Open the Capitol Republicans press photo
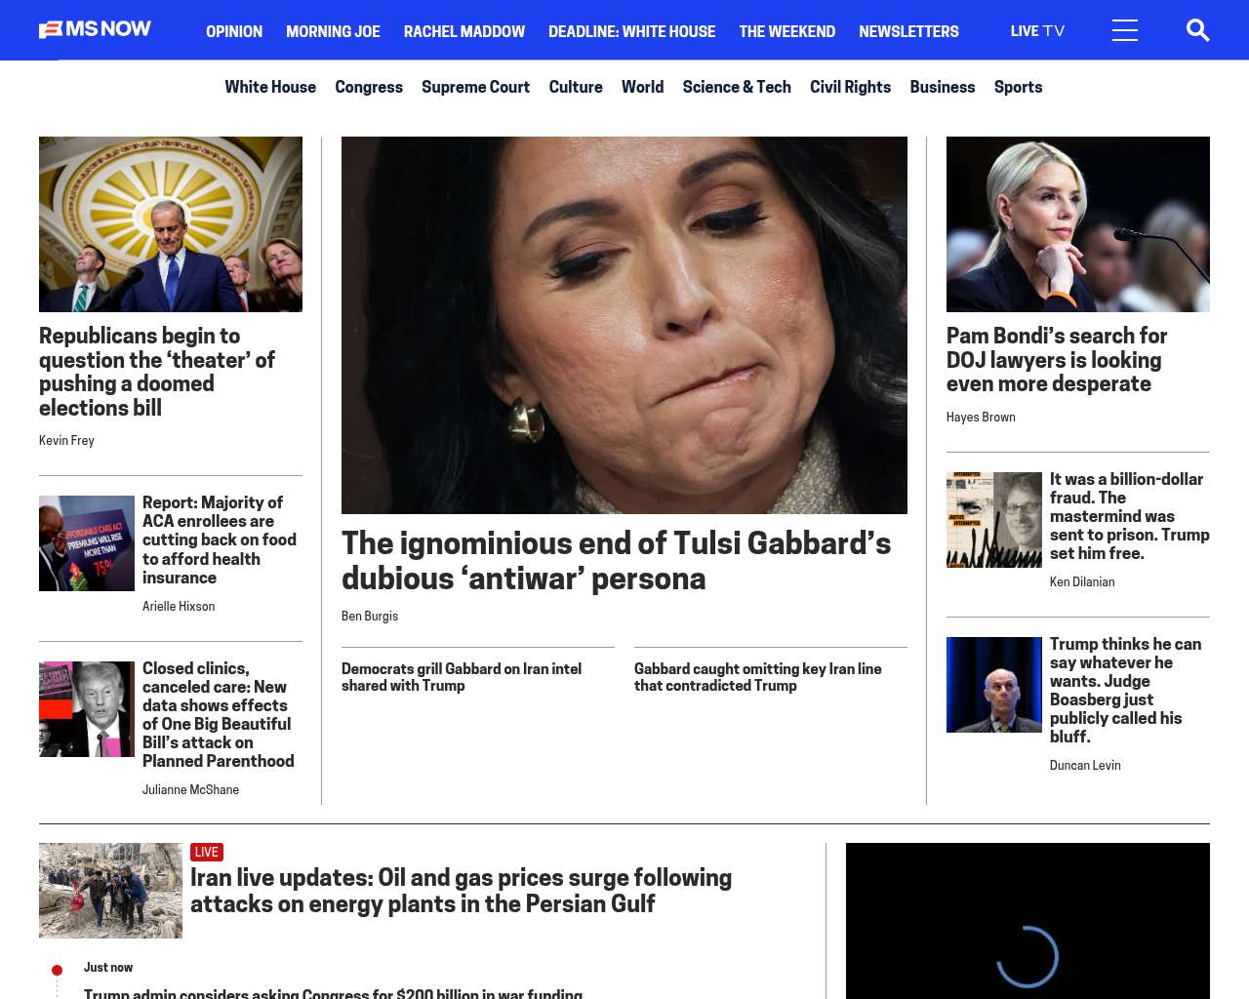The image size is (1249, 999). pyautogui.click(x=171, y=224)
